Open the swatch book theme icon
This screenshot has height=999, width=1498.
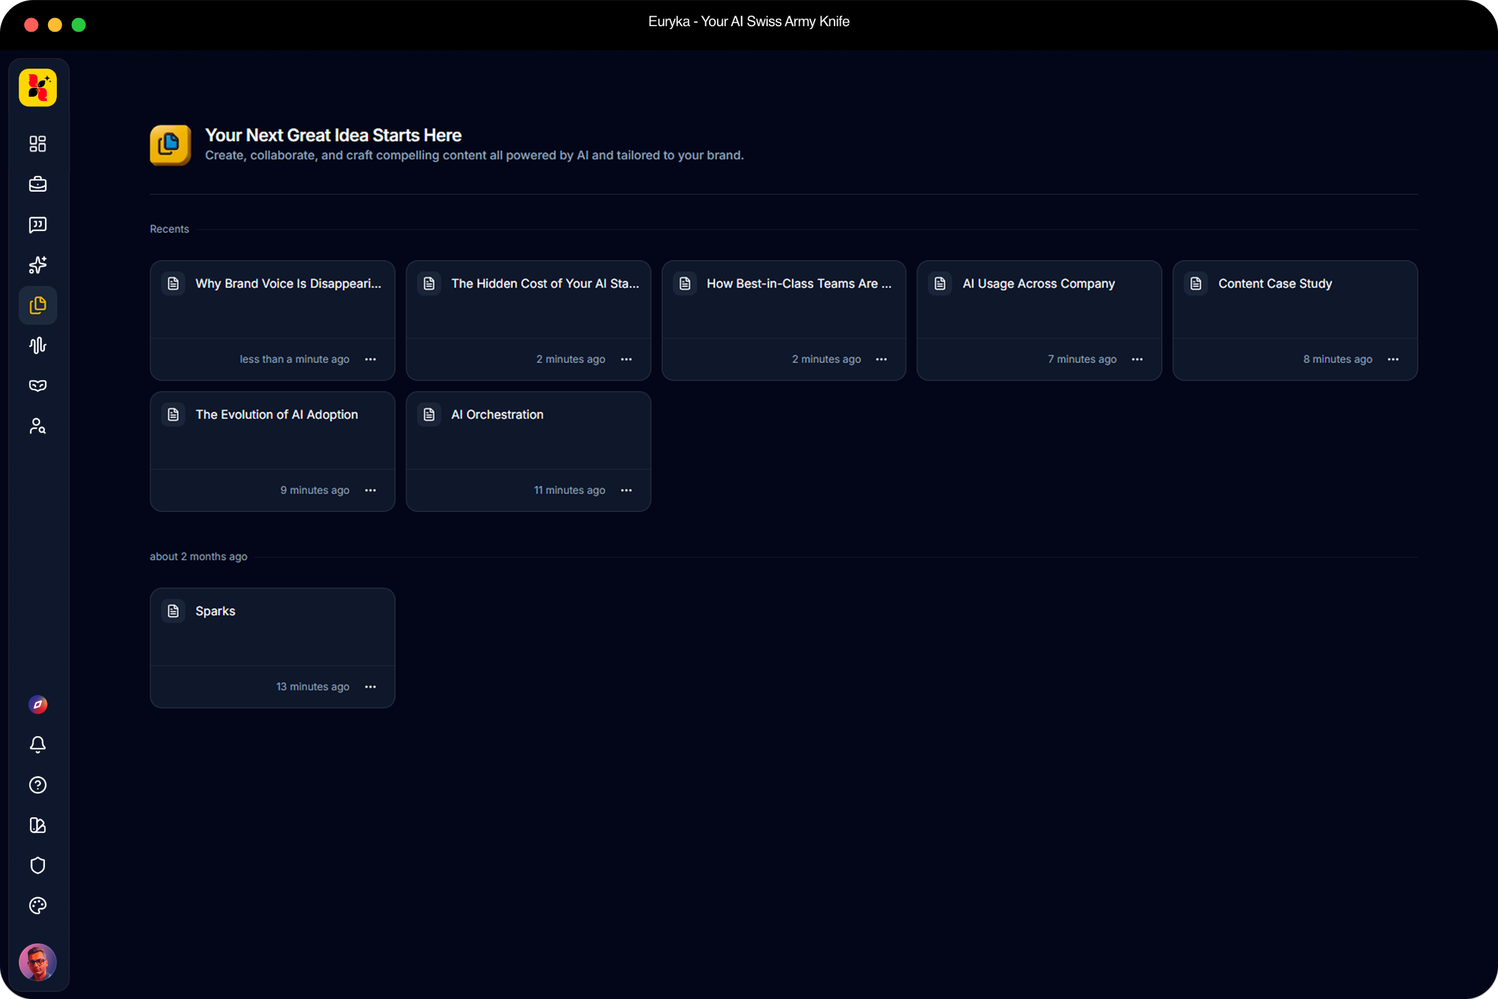coord(37,825)
